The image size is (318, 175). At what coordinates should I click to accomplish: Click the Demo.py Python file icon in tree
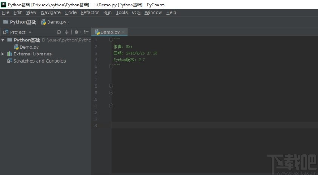tap(16, 47)
